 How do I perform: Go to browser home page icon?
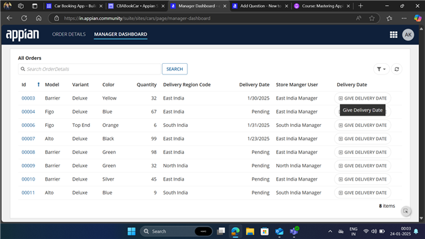coord(39,18)
